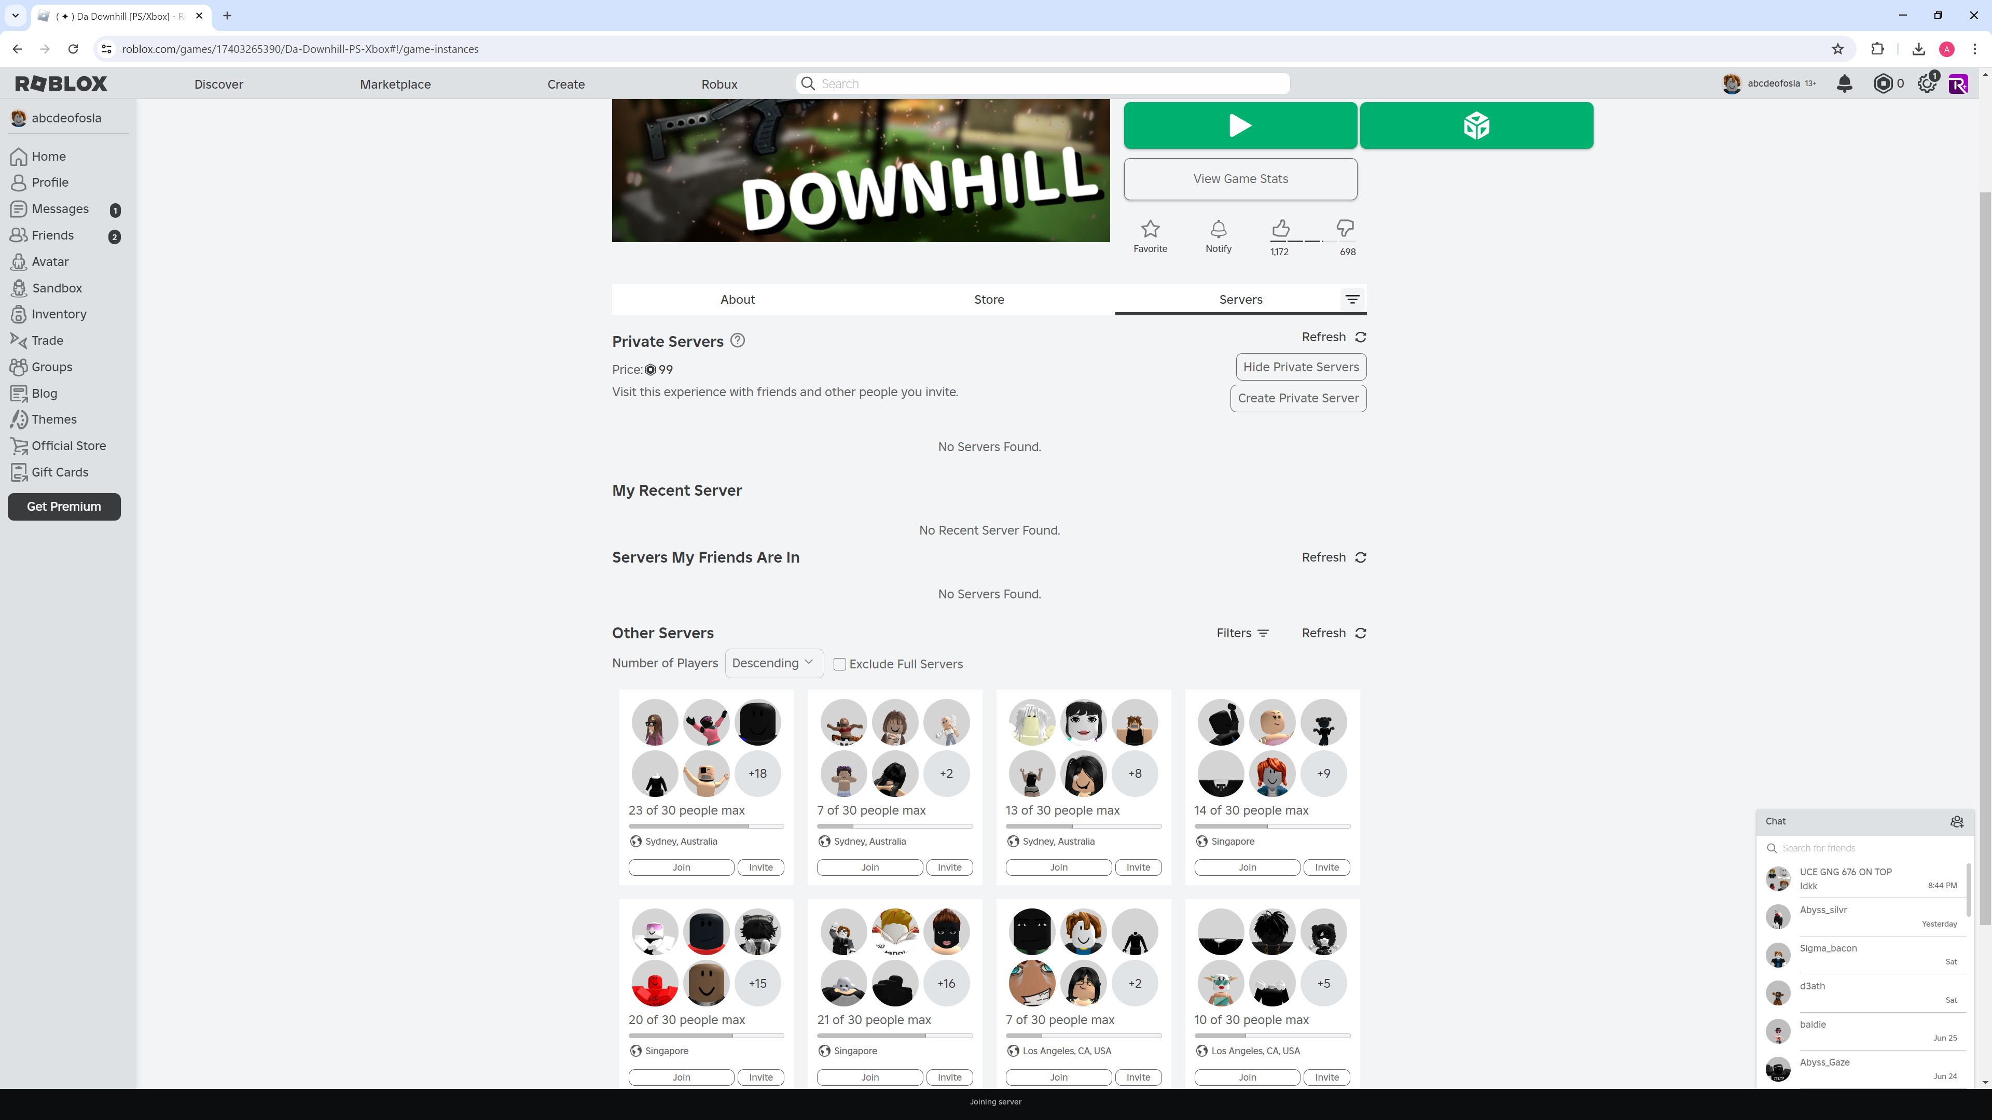Open the Private Servers help icon
Image resolution: width=1992 pixels, height=1120 pixels.
pos(738,341)
